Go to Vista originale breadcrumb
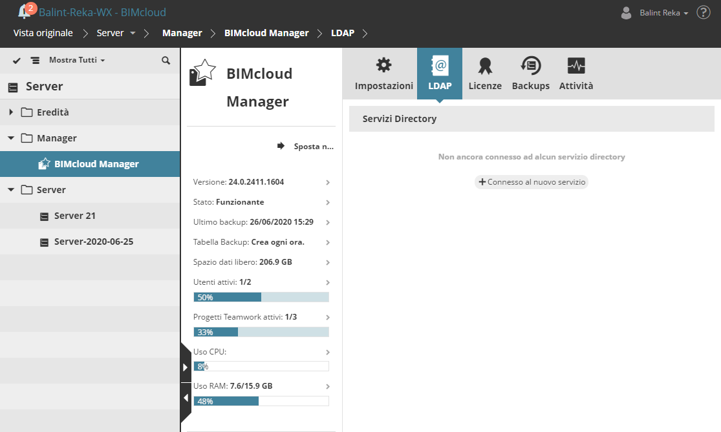Viewport: 721px width, 432px height. pyautogui.click(x=43, y=33)
